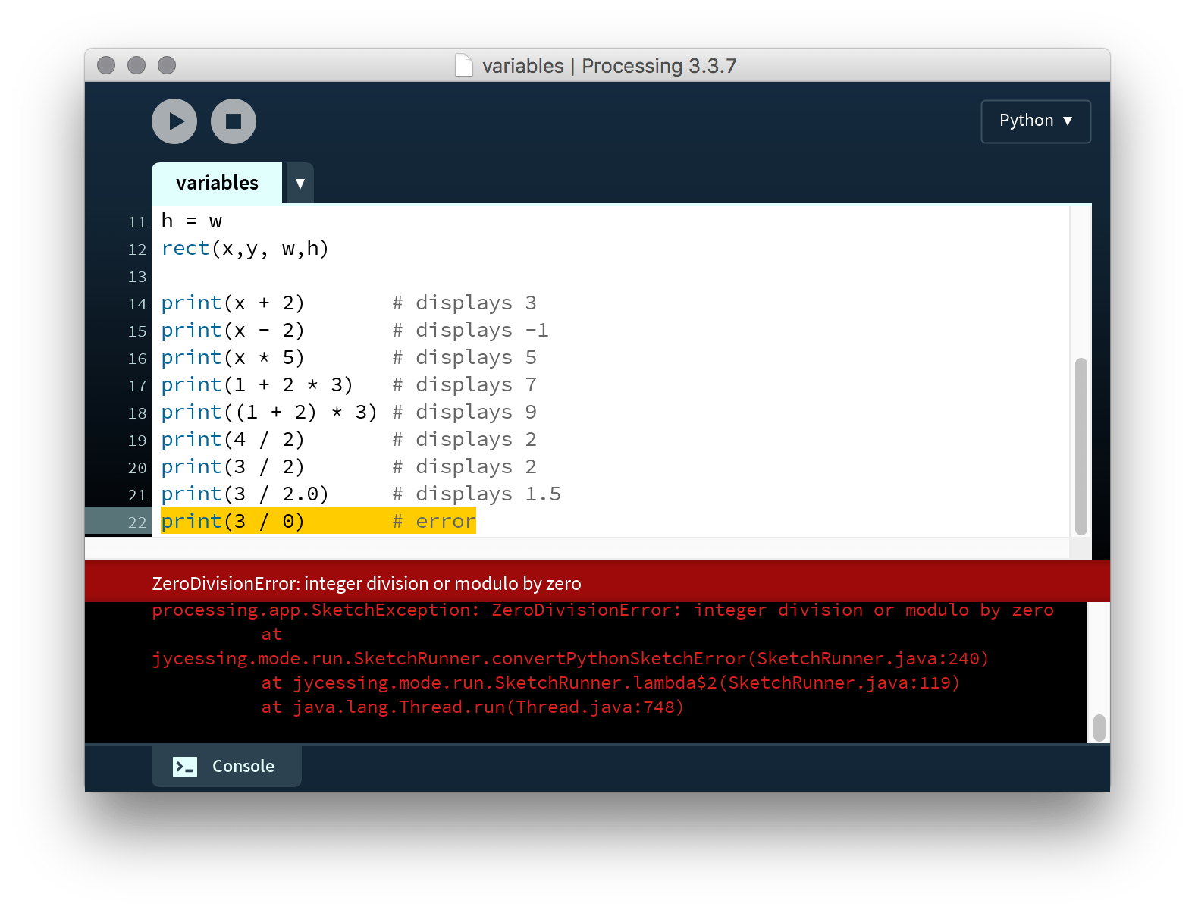
Task: Click the document icon in the title bar
Action: (463, 66)
